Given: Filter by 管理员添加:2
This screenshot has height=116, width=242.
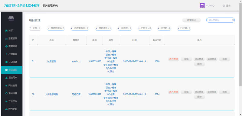Looking at the screenshot, I should coord(56,28).
